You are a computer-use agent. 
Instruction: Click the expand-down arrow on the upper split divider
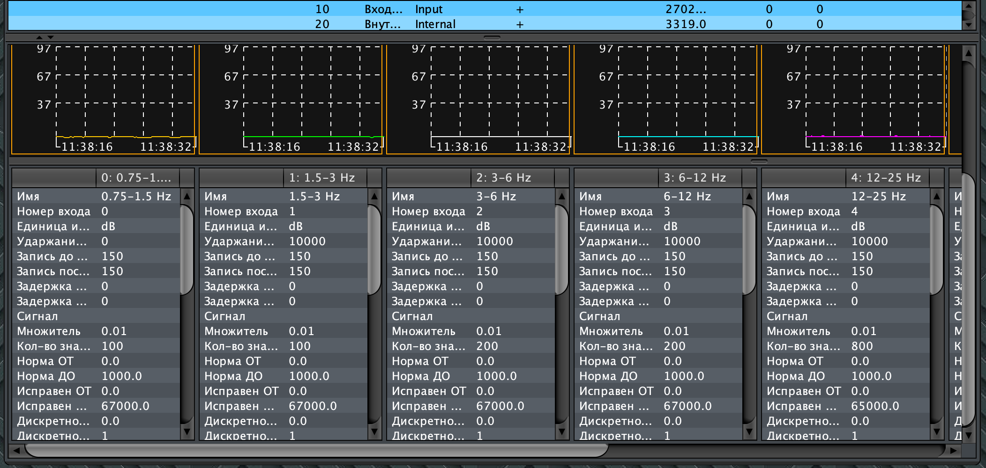point(51,37)
